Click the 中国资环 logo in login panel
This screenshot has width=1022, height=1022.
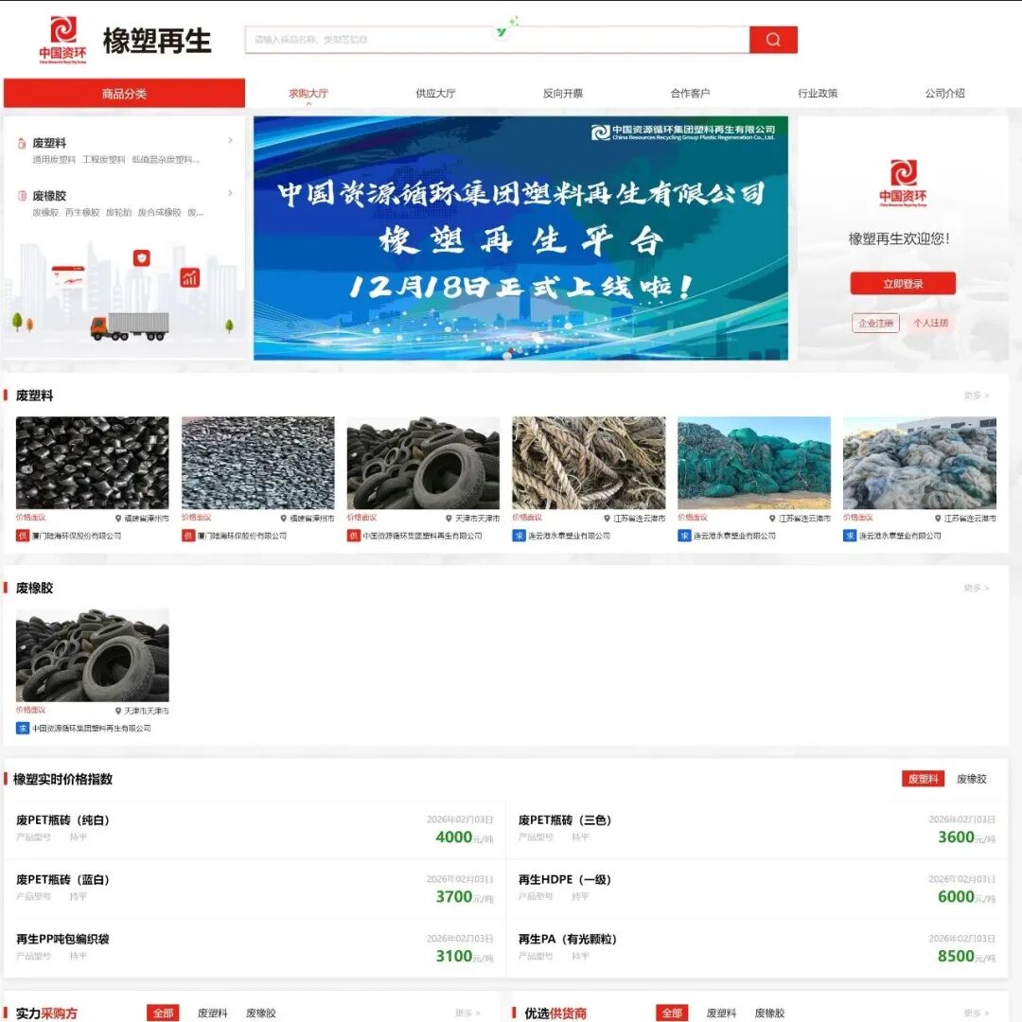(903, 182)
